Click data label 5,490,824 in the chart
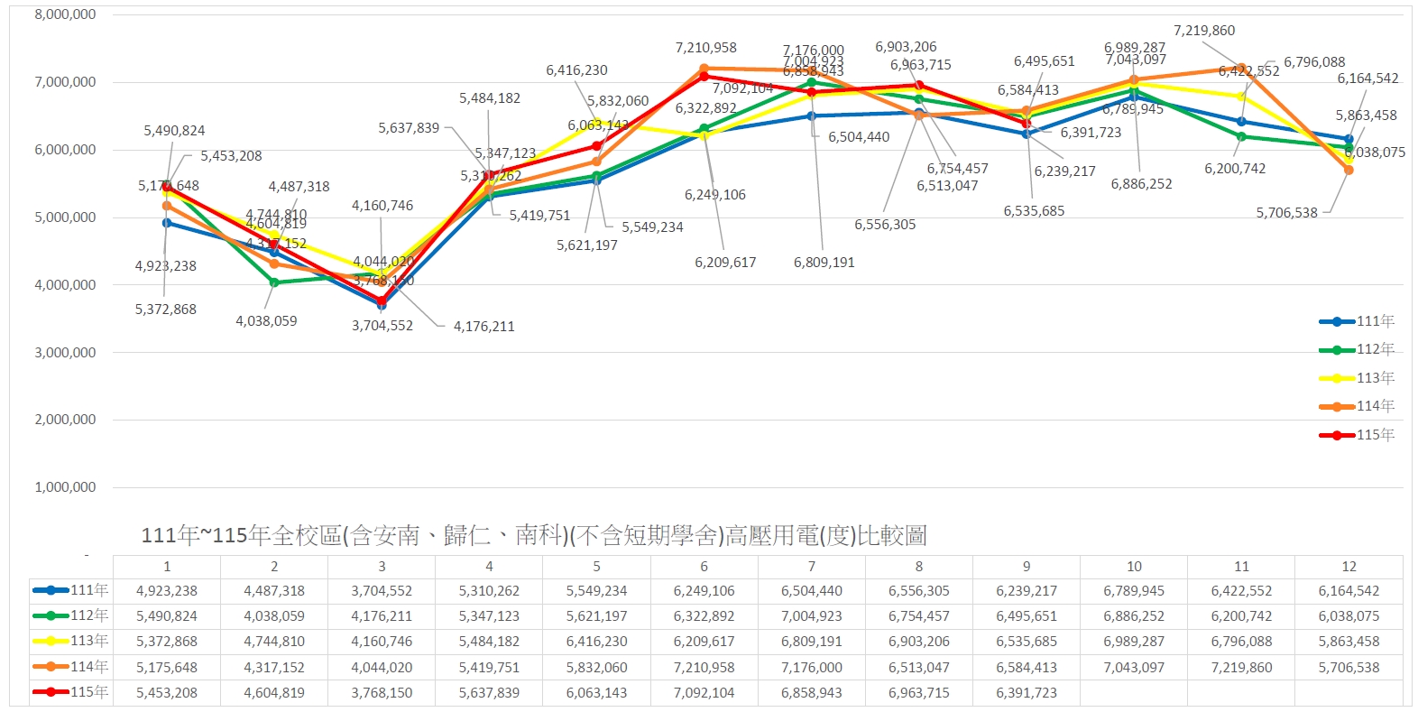 (174, 131)
